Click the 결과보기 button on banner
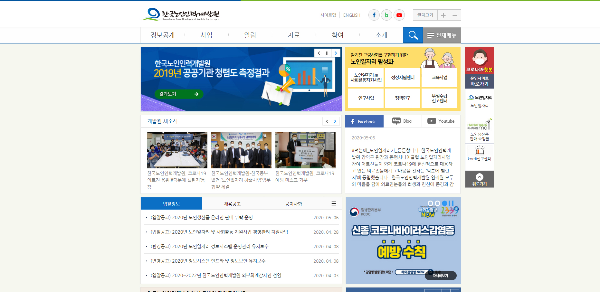 (179, 94)
